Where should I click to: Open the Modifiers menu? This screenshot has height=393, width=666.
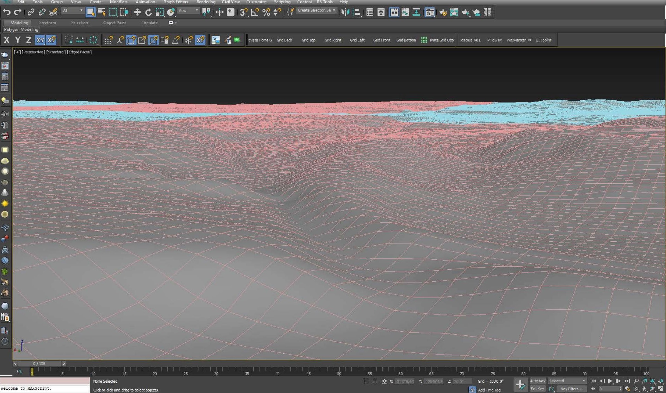tap(118, 2)
